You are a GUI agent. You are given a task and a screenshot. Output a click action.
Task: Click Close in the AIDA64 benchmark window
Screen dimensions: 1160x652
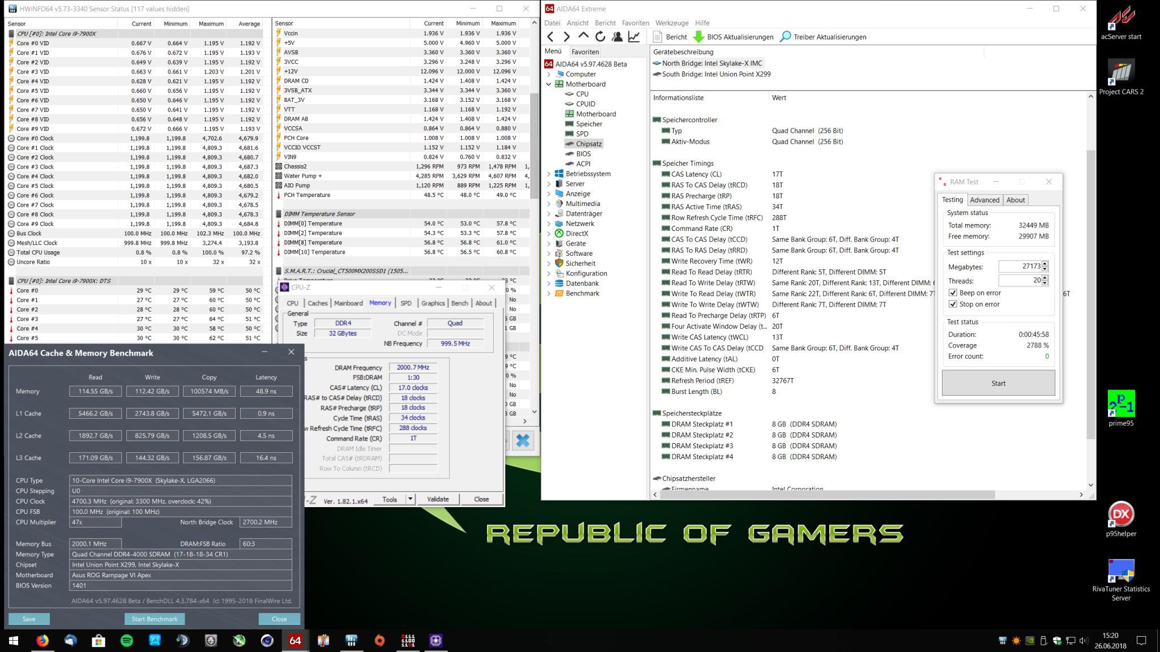point(279,619)
